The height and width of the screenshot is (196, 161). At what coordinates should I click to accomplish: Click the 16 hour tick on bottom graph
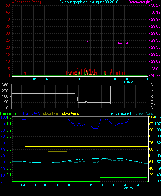(102, 185)
